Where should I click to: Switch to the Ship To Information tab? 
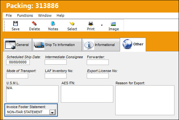pos(57,45)
